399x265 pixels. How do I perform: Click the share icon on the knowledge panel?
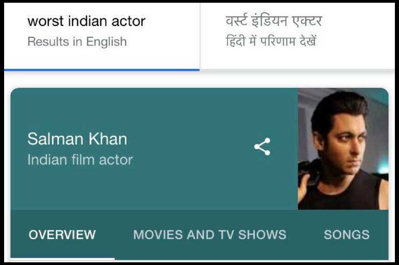pyautogui.click(x=262, y=146)
